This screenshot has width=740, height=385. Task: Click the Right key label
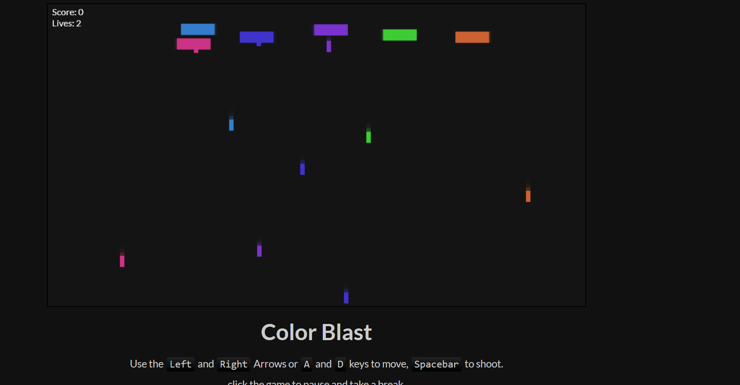pyautogui.click(x=234, y=364)
